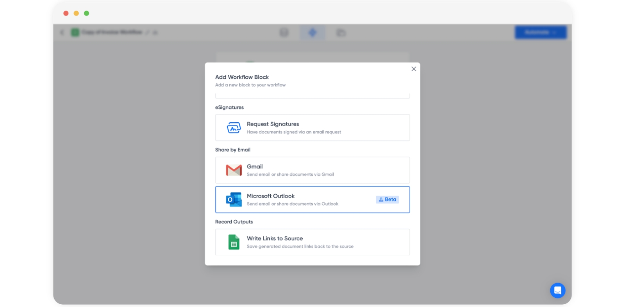Click the workflow title in the header
The width and height of the screenshot is (625, 307).
point(112,32)
